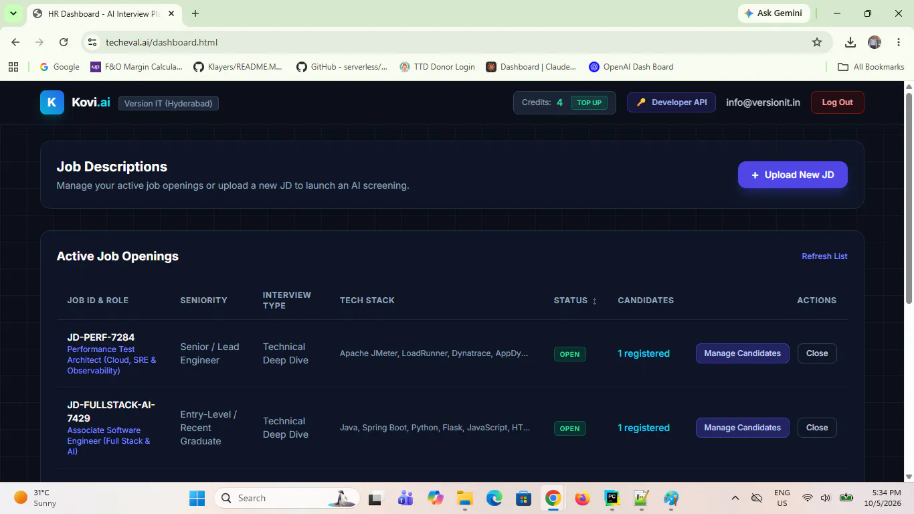Image resolution: width=914 pixels, height=514 pixels.
Task: Open the Klayers/README bookmark
Action: coord(238,67)
